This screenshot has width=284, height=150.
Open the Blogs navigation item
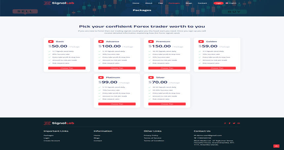pos(189,3)
